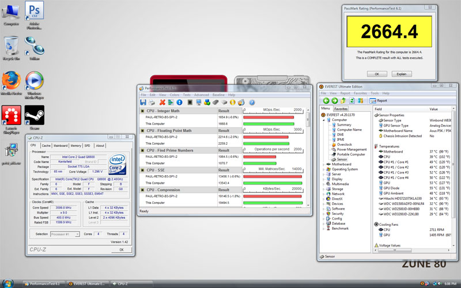The height and width of the screenshot is (288, 461).
Task: Click OK in the PassMark Rating dialog
Action: (x=377, y=74)
